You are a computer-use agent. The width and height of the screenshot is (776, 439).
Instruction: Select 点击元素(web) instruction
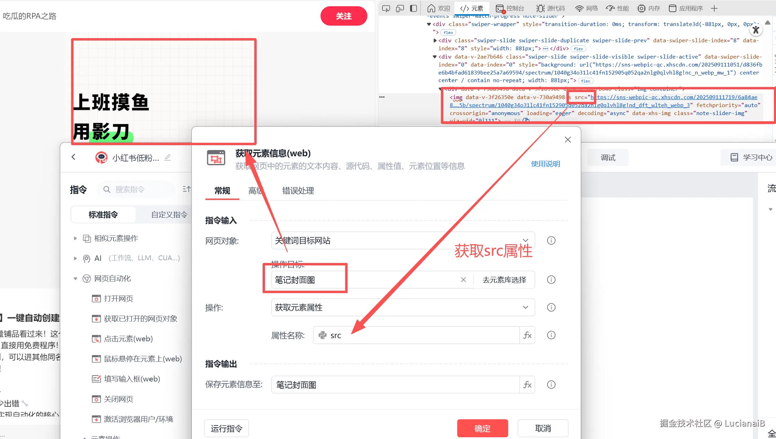click(128, 339)
